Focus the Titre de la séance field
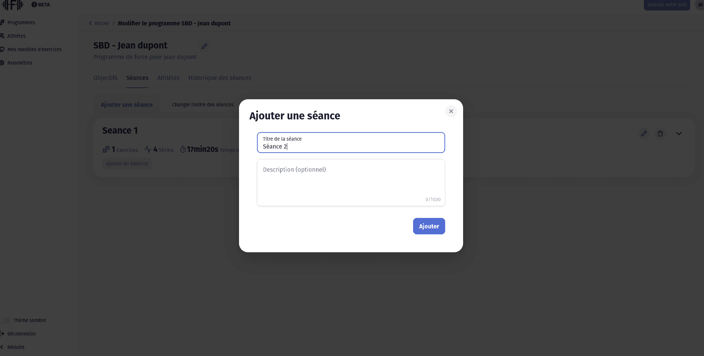The image size is (704, 356). click(x=351, y=143)
